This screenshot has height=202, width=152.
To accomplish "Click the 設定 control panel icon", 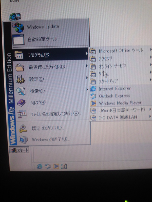I will point(20,79).
